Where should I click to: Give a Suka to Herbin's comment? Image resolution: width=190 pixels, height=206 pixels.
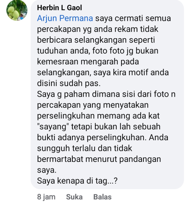click(x=74, y=197)
